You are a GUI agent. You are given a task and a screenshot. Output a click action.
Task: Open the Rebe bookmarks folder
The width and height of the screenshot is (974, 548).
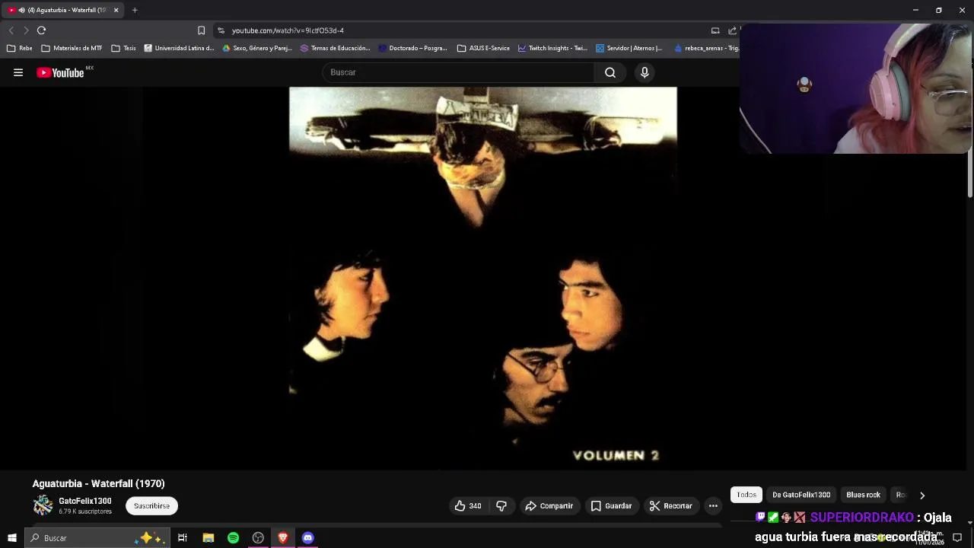[x=20, y=48]
